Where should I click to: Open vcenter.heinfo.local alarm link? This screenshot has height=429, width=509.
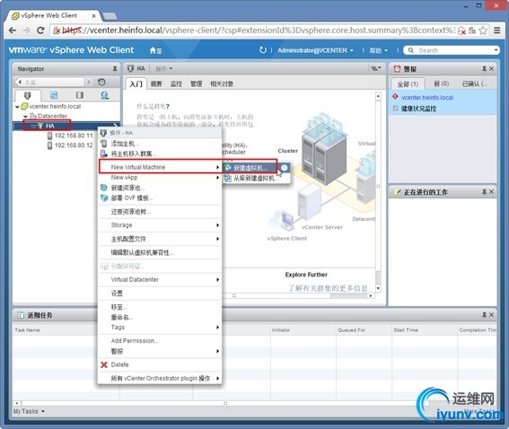click(x=427, y=97)
